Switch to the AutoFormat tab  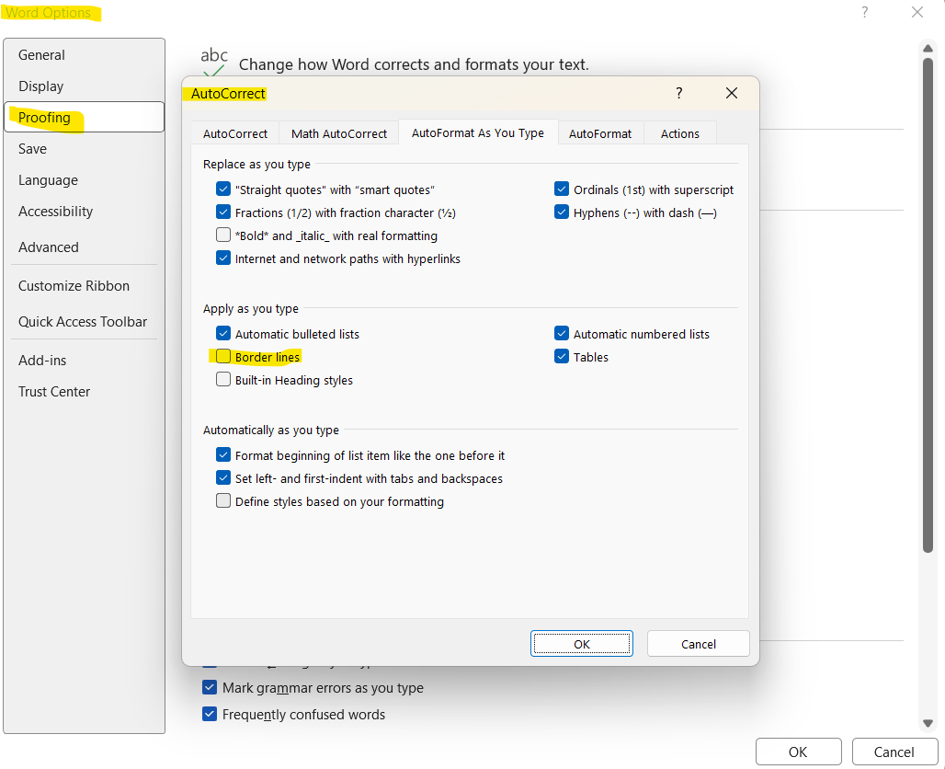click(600, 133)
